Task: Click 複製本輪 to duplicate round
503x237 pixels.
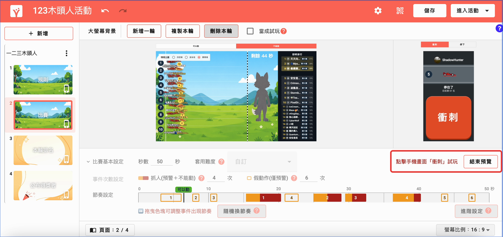Action: [183, 31]
